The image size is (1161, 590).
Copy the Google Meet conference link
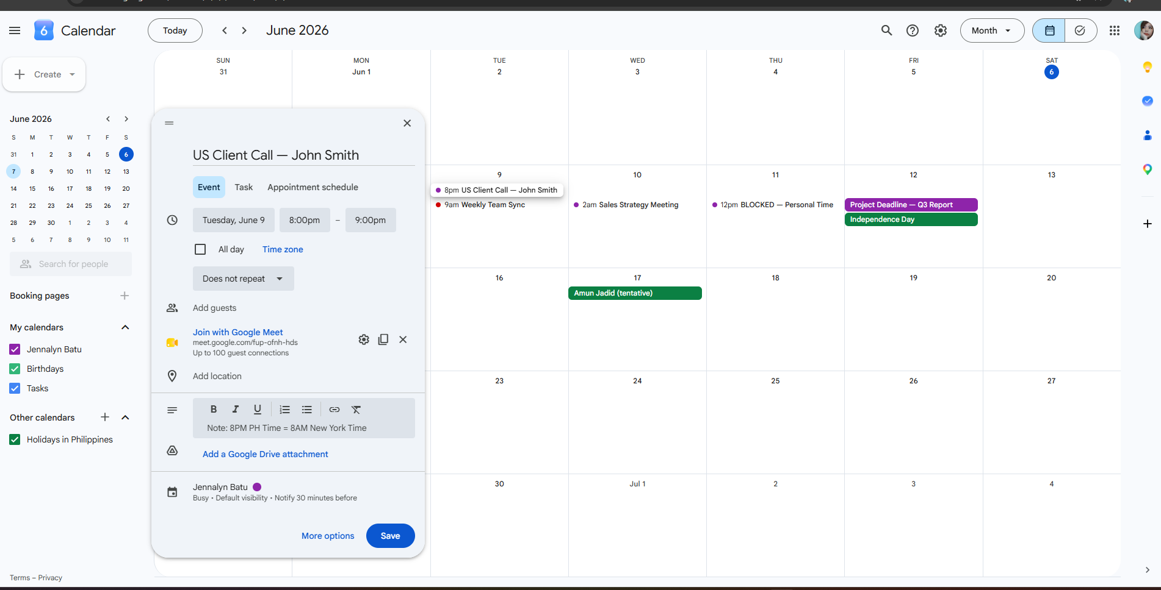coord(383,339)
